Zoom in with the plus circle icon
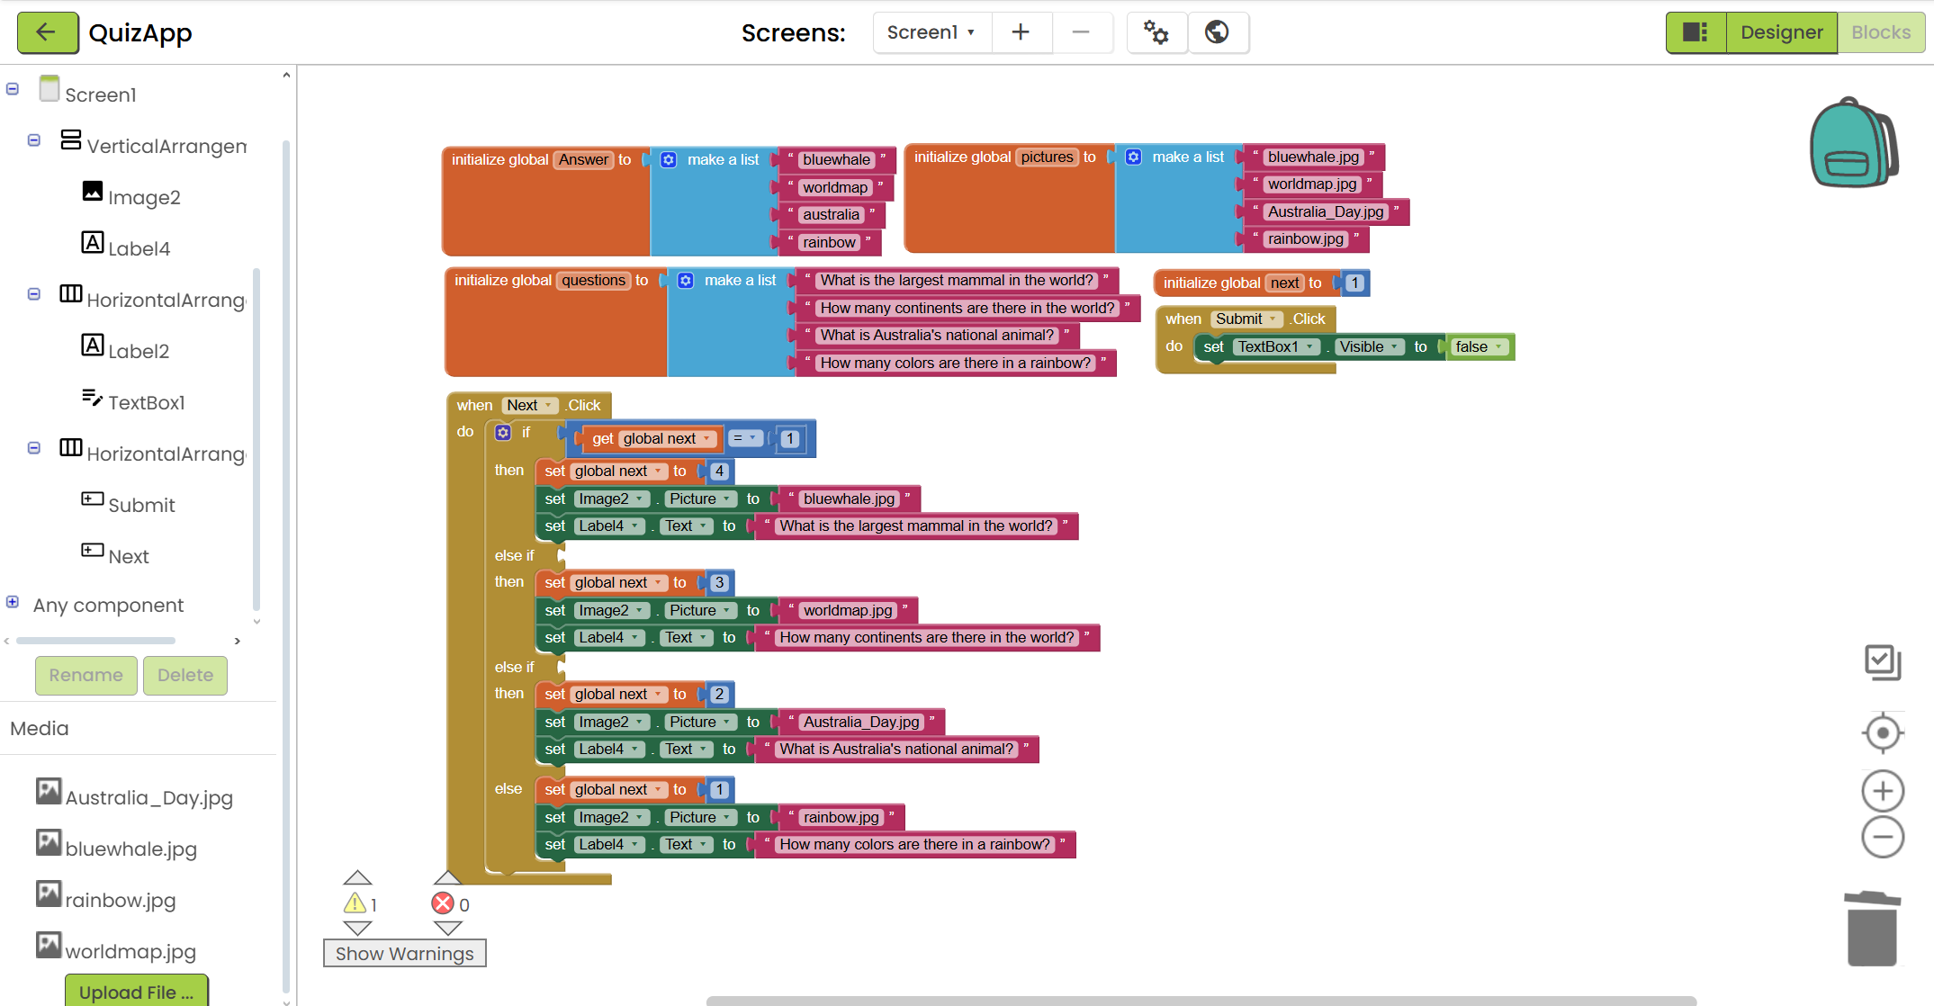 1882,792
